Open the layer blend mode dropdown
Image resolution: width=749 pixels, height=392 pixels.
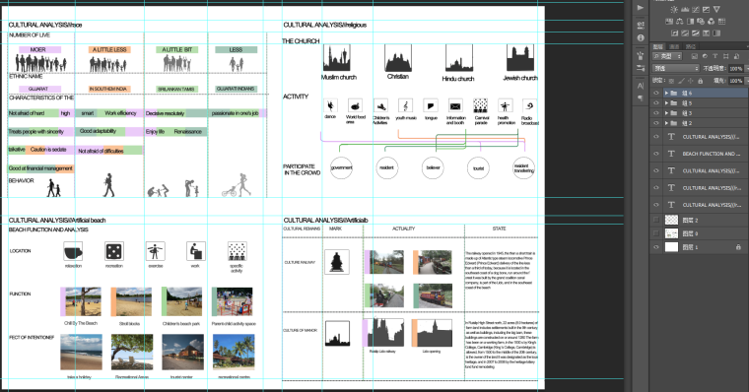675,68
